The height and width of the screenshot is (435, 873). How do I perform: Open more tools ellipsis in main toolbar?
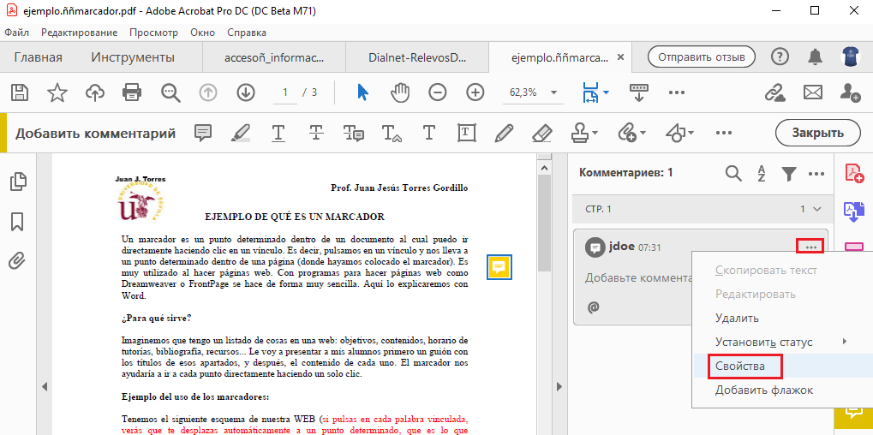click(x=677, y=92)
